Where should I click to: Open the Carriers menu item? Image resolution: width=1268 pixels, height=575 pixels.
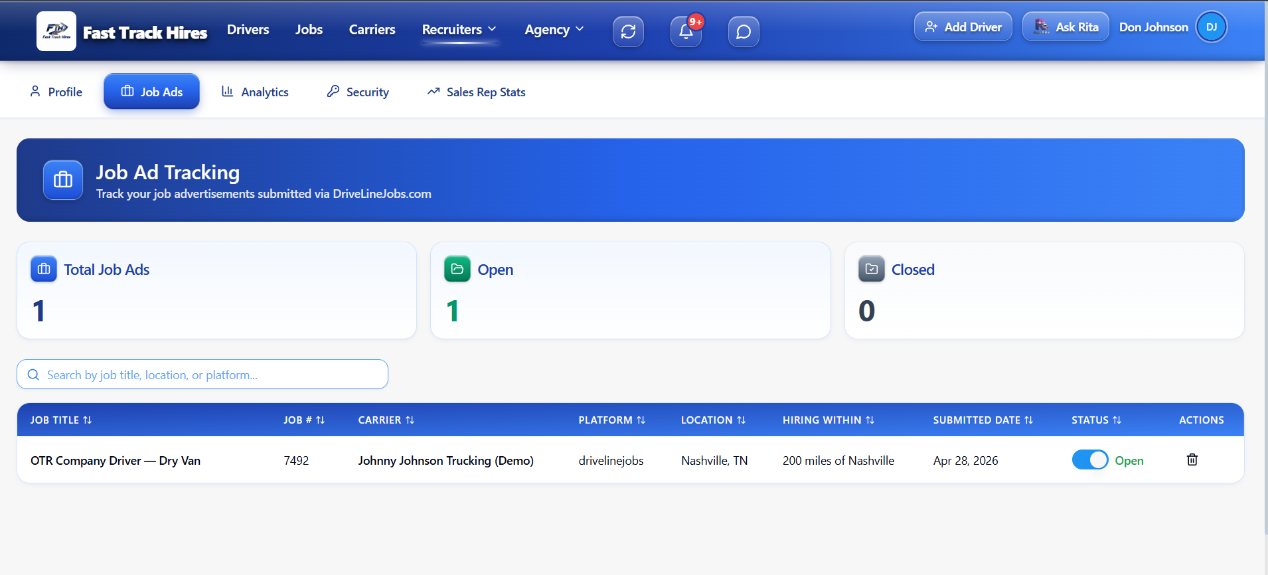(x=372, y=29)
